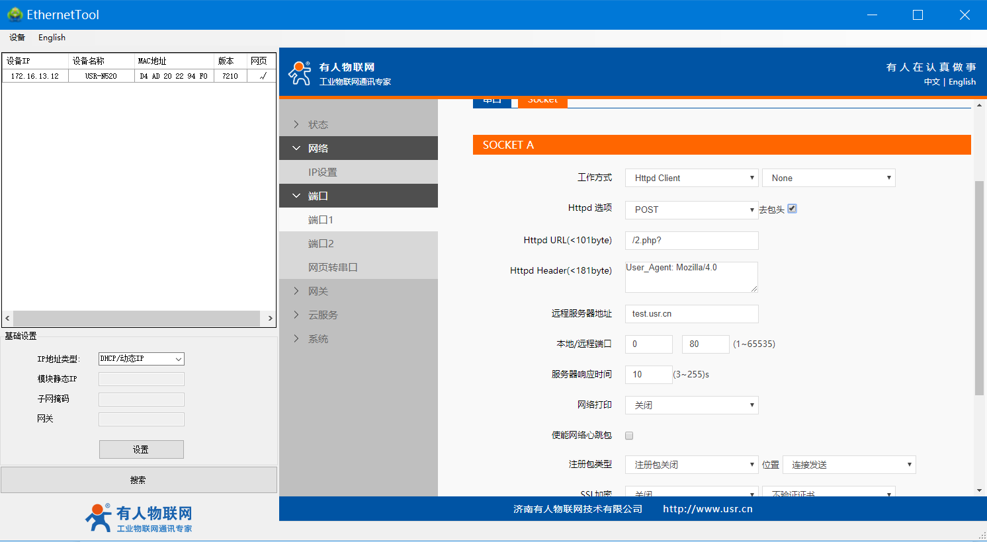
Task: Enable the 使能网络心跳包 checkbox
Action: tap(629, 436)
